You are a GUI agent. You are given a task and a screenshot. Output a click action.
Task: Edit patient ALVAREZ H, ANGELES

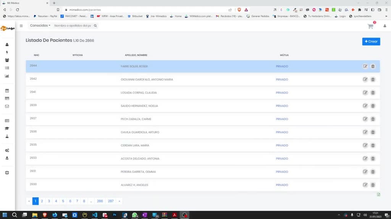coord(365,185)
